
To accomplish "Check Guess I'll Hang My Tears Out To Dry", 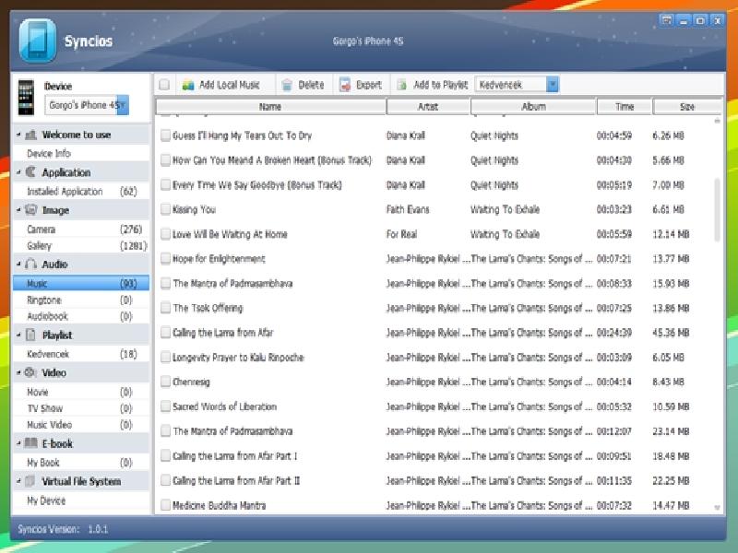I will click(x=165, y=135).
